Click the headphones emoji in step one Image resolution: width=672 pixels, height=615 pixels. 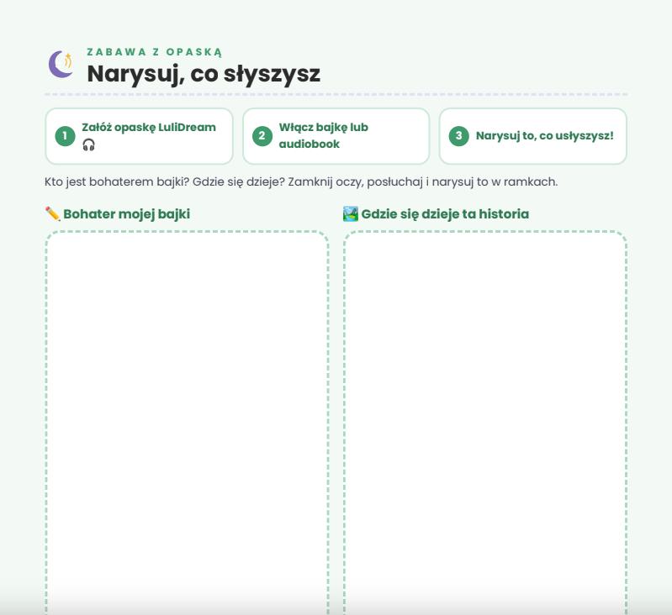88,145
